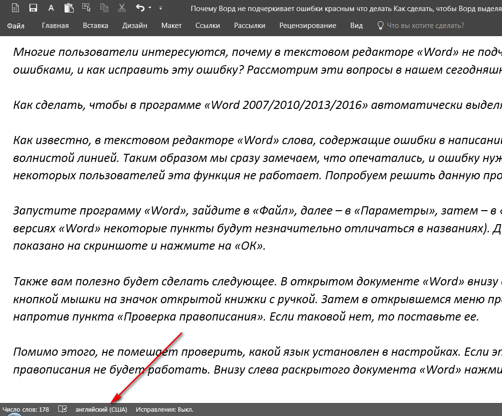Open the Рецензирование ribbon tab
This screenshot has width=502, height=416.
coord(307,26)
